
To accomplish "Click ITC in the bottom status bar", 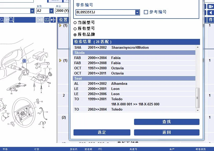I will coord(100,149).
